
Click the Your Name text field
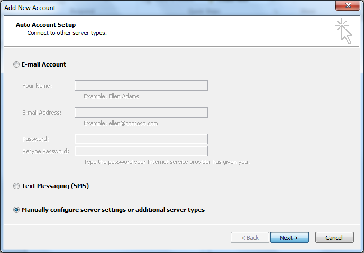point(141,86)
